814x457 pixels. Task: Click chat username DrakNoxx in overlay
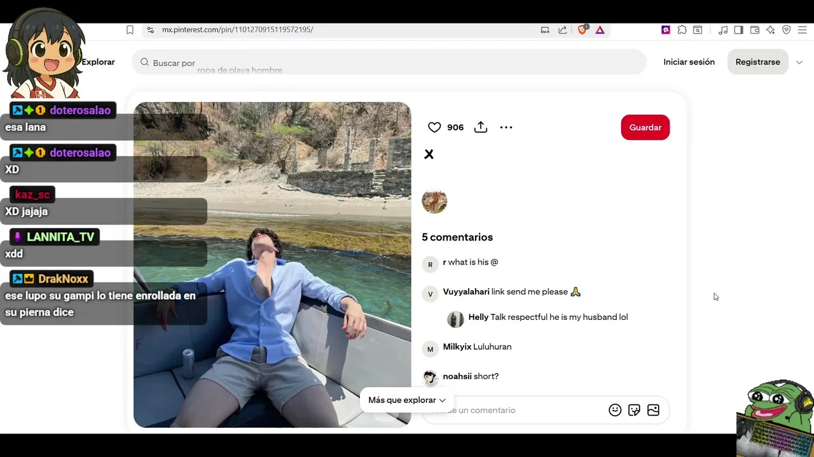[x=63, y=279]
